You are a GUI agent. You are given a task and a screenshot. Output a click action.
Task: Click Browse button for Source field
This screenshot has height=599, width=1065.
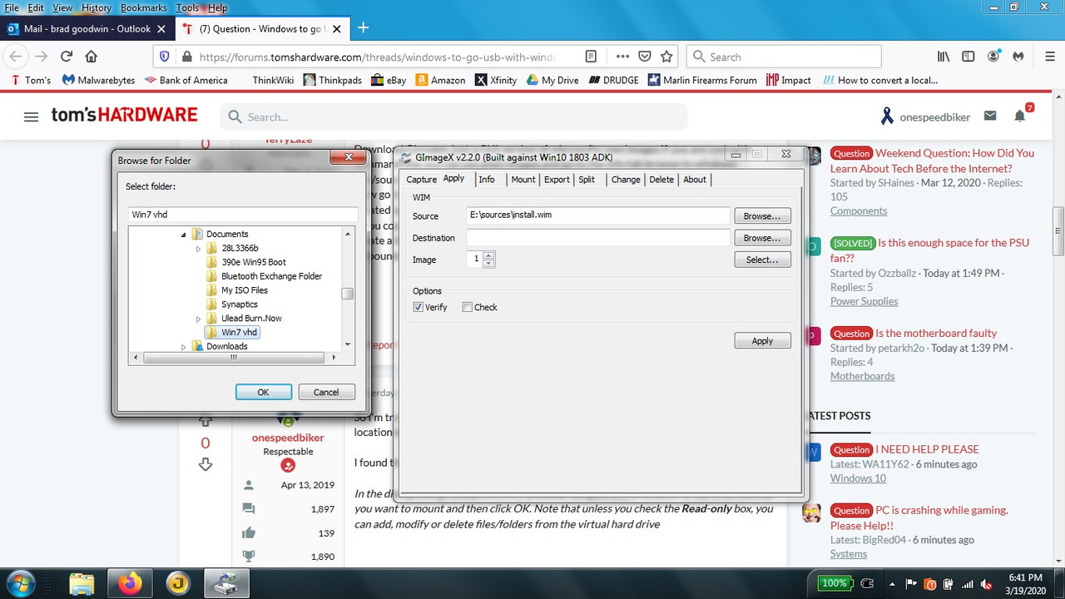point(762,216)
